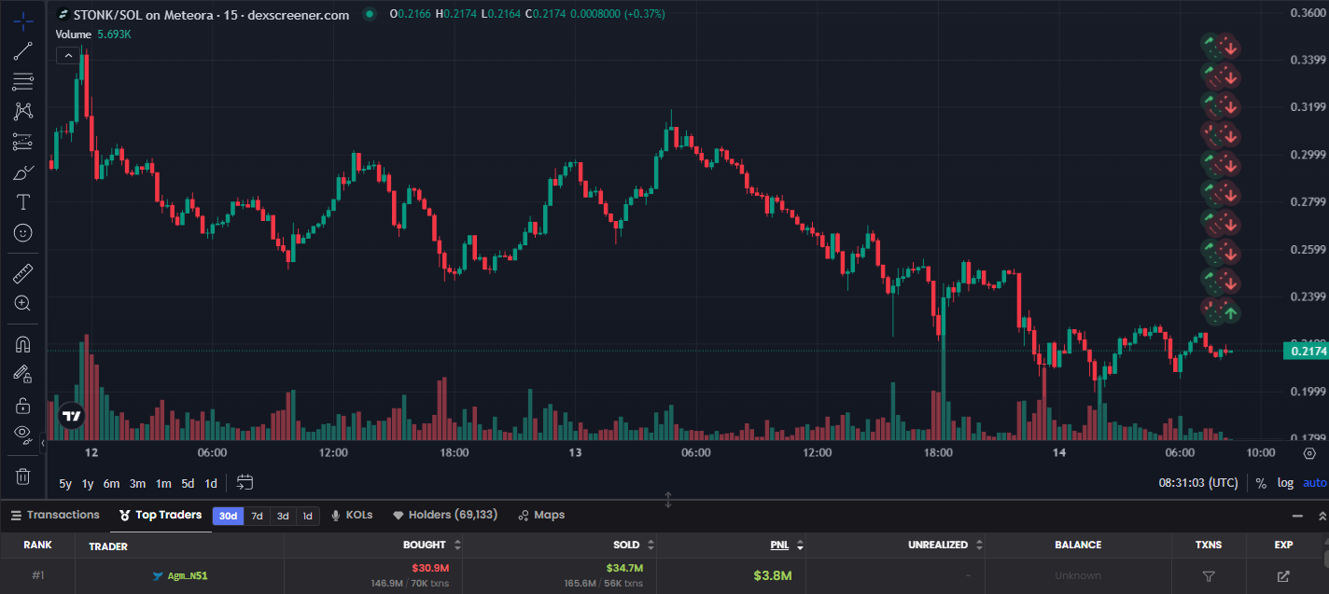Image resolution: width=1329 pixels, height=594 pixels.
Task: Activate the zoom in tool
Action: pos(23,303)
